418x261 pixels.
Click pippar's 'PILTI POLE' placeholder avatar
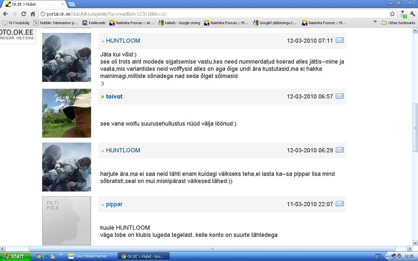(x=67, y=221)
